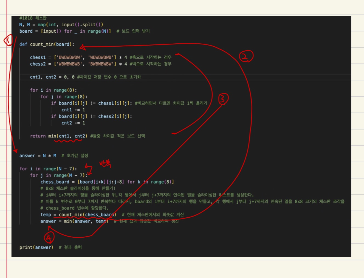The width and height of the screenshot is (364, 278).
Task: Click the 'for j in range(M - 7):' line
Action: tap(59, 176)
